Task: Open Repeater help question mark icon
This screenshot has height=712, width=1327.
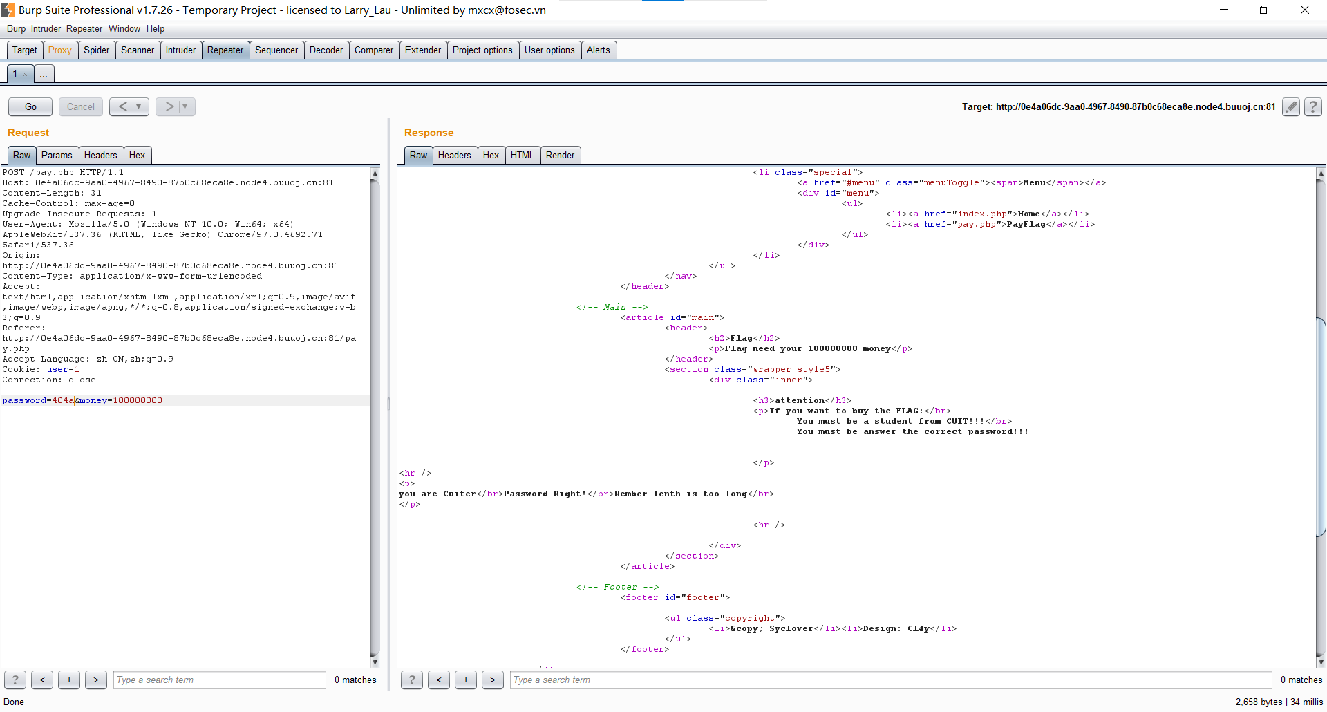Action: pyautogui.click(x=1312, y=106)
